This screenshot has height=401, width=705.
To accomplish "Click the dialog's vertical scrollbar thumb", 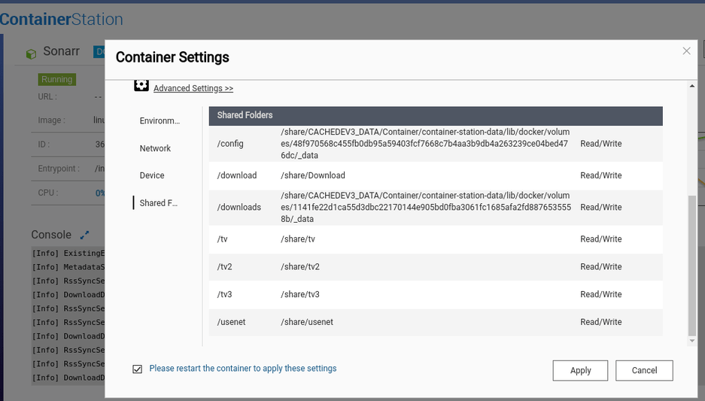I will (x=692, y=263).
